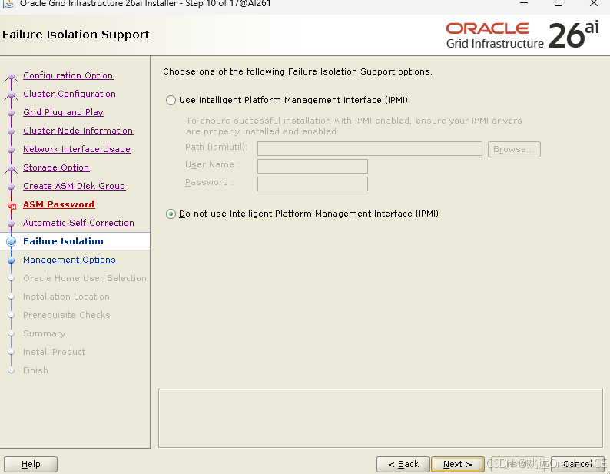Click the Password input field
The image size is (610, 474).
coord(313,184)
